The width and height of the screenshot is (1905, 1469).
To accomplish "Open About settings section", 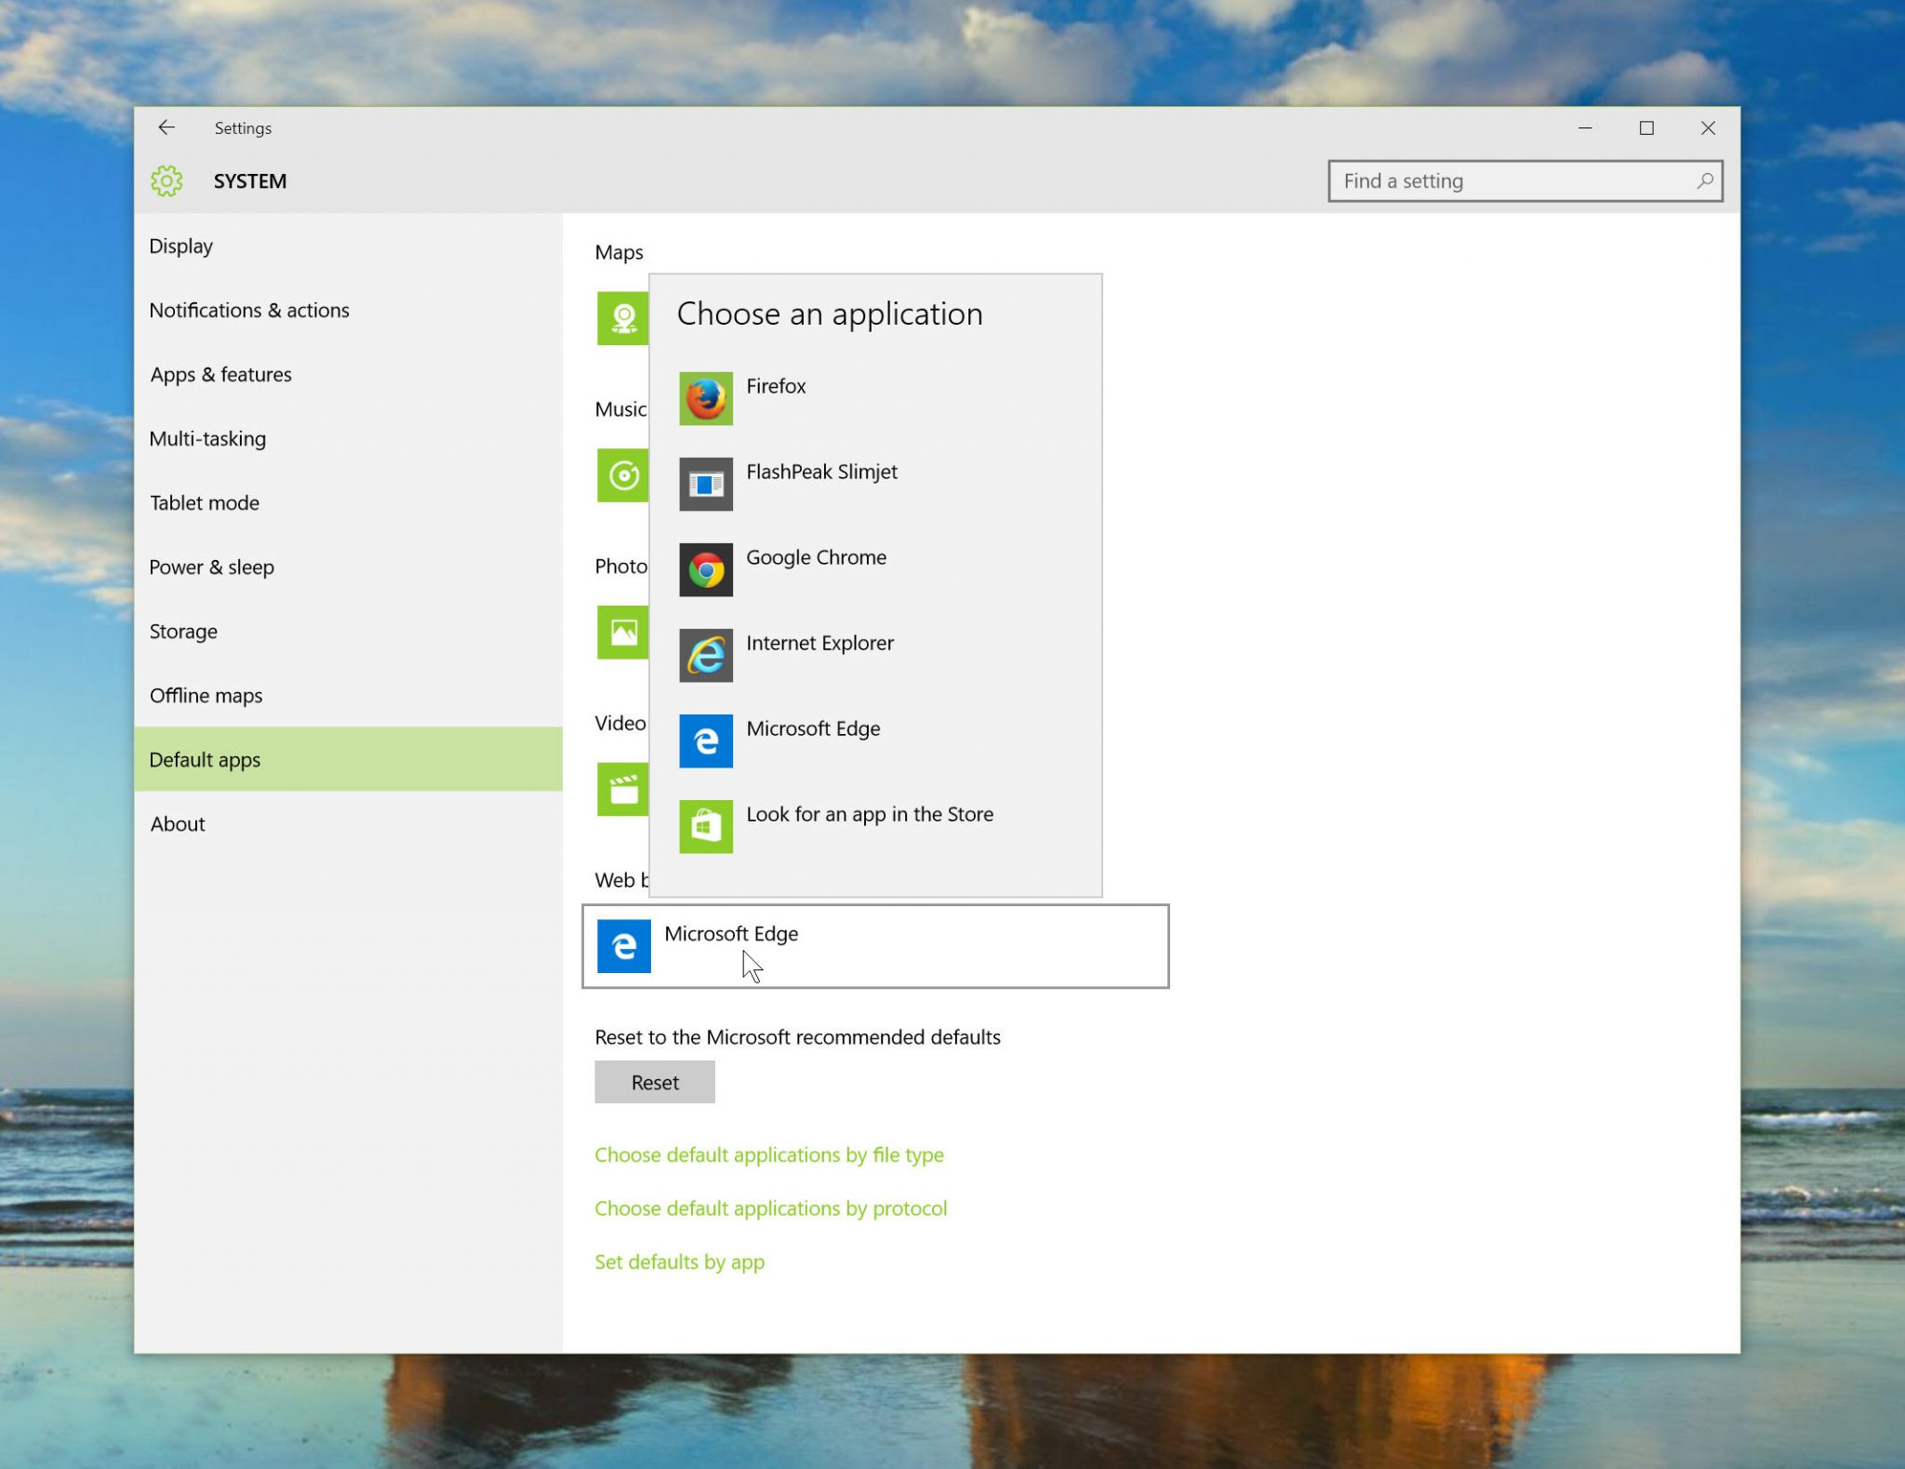I will click(x=176, y=822).
